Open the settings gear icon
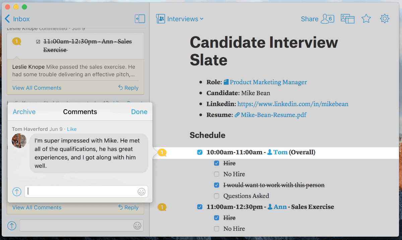The width and height of the screenshot is (402, 240). (x=385, y=19)
